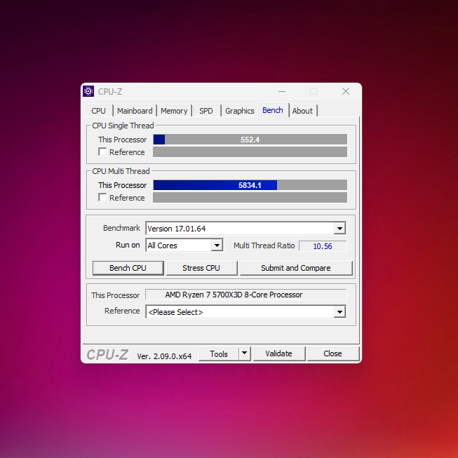Switch to the CPU tab
Viewport: 458px width, 458px height.
[x=98, y=111]
